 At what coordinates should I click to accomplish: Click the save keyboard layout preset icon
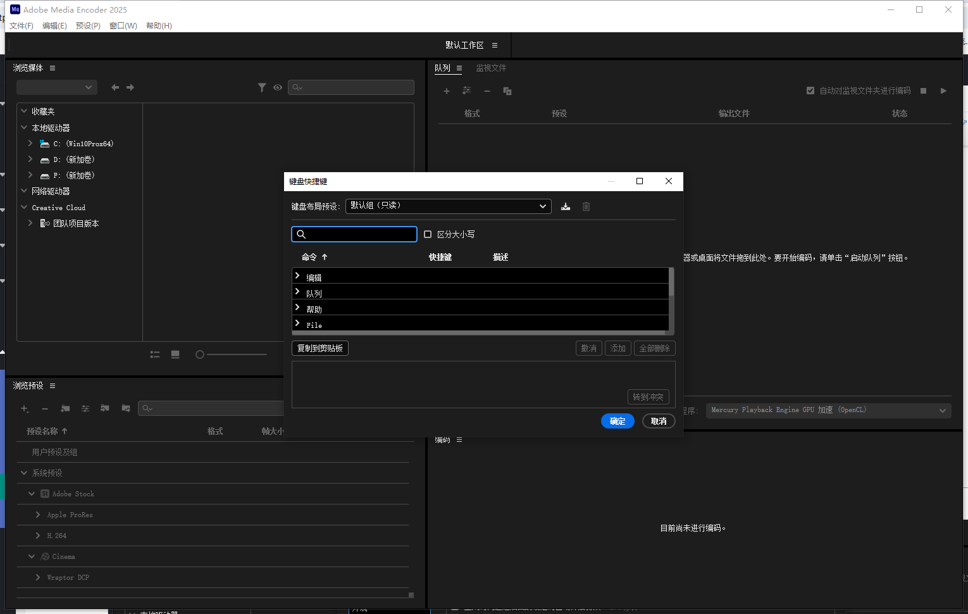[x=566, y=206]
